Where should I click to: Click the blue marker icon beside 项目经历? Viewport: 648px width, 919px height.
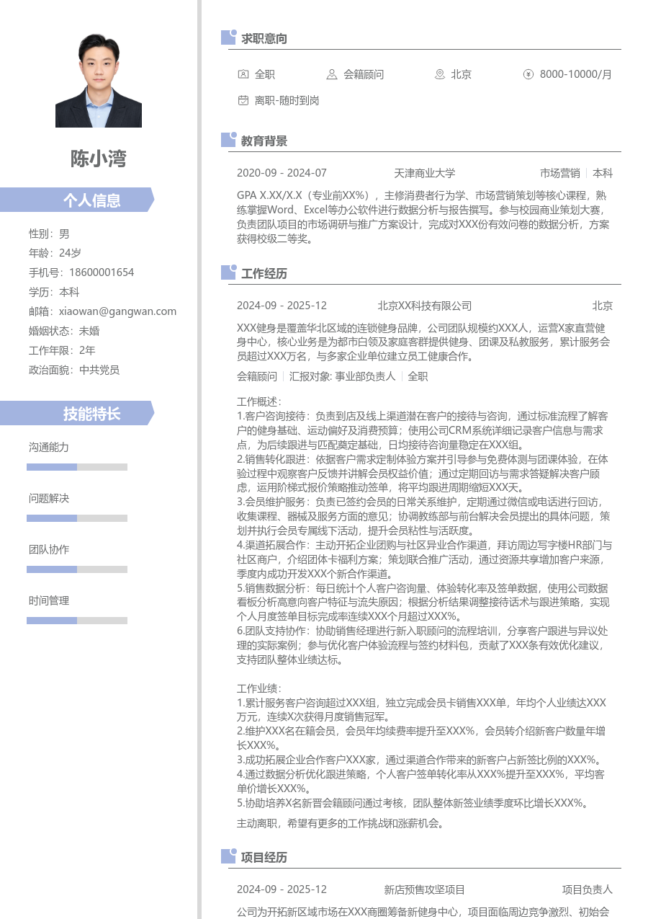pyautogui.click(x=228, y=856)
